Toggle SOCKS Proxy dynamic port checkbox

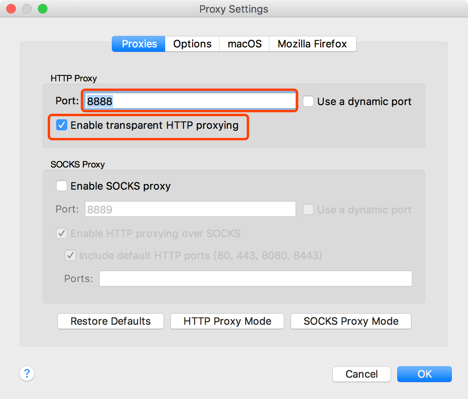pos(308,209)
